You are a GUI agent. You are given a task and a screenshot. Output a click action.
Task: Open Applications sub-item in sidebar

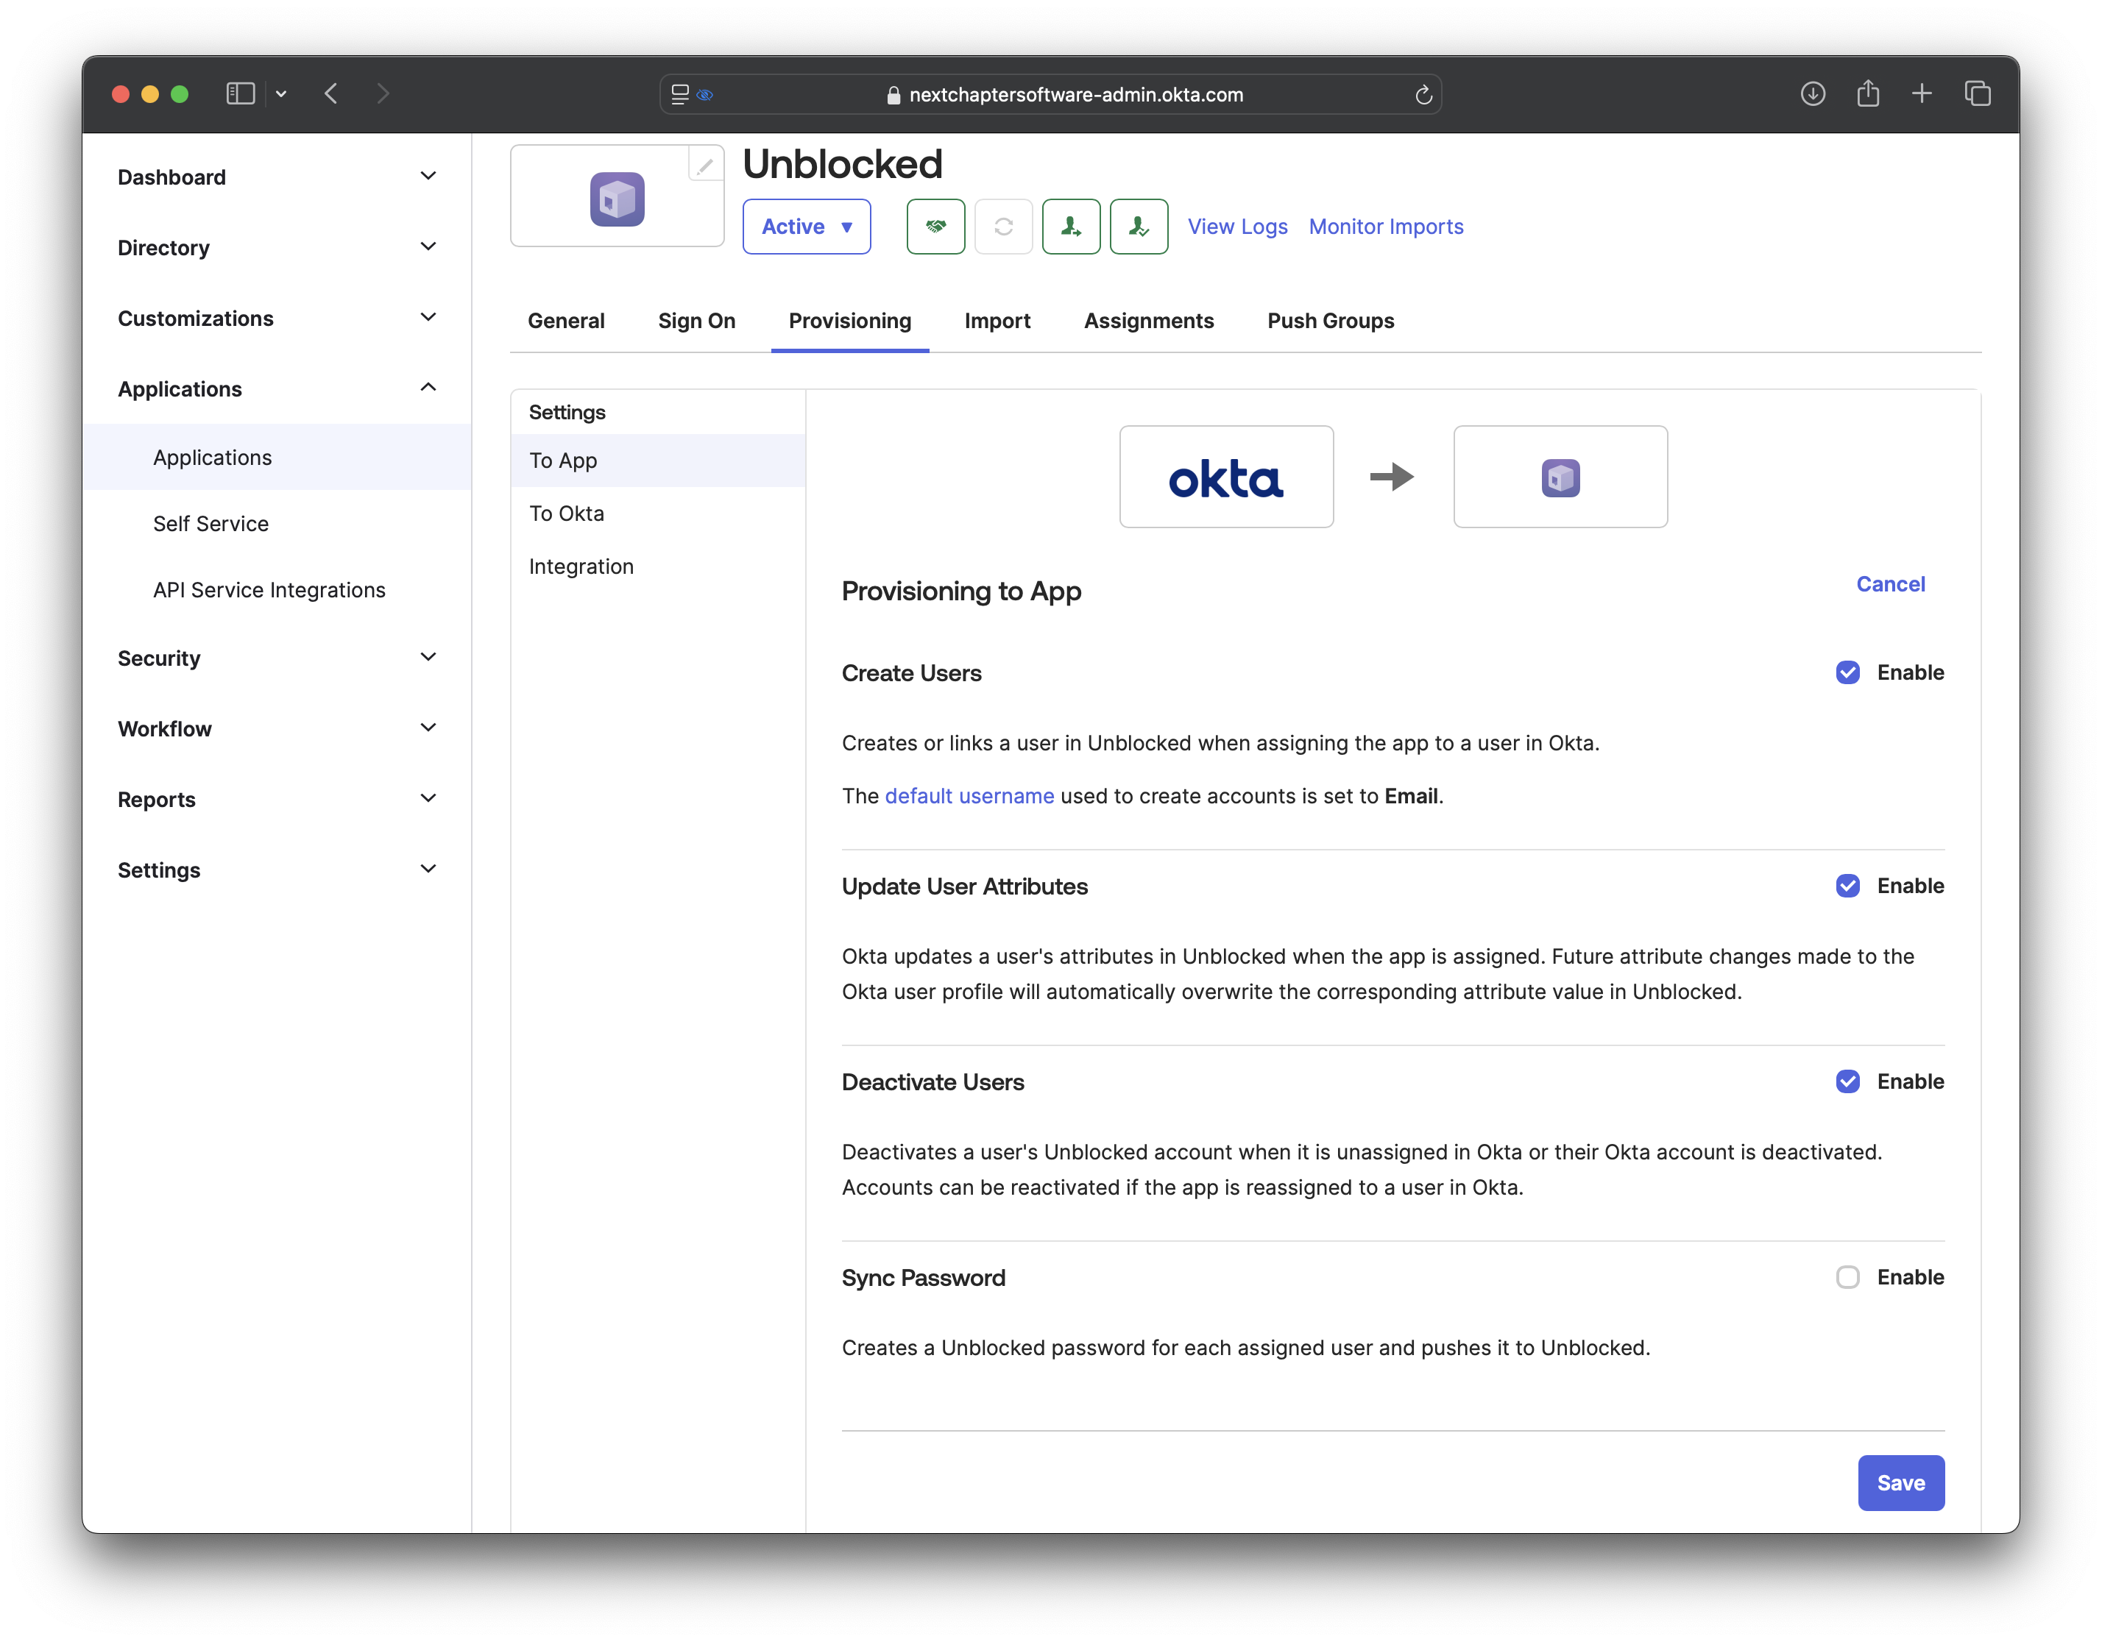click(277, 458)
